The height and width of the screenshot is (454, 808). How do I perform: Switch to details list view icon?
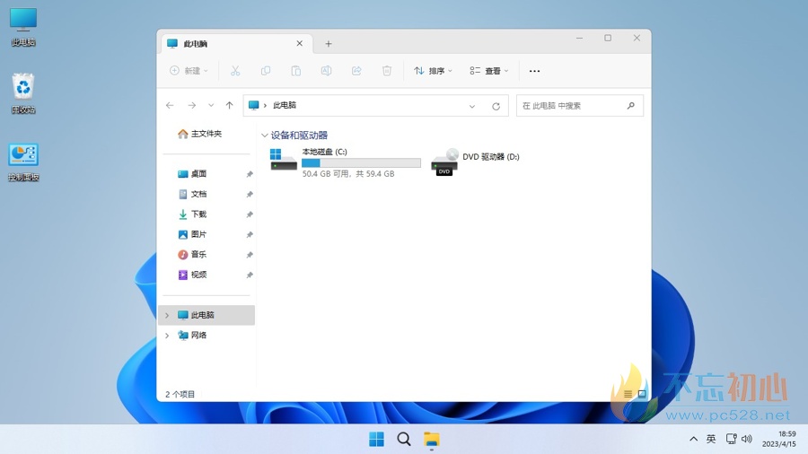628,394
